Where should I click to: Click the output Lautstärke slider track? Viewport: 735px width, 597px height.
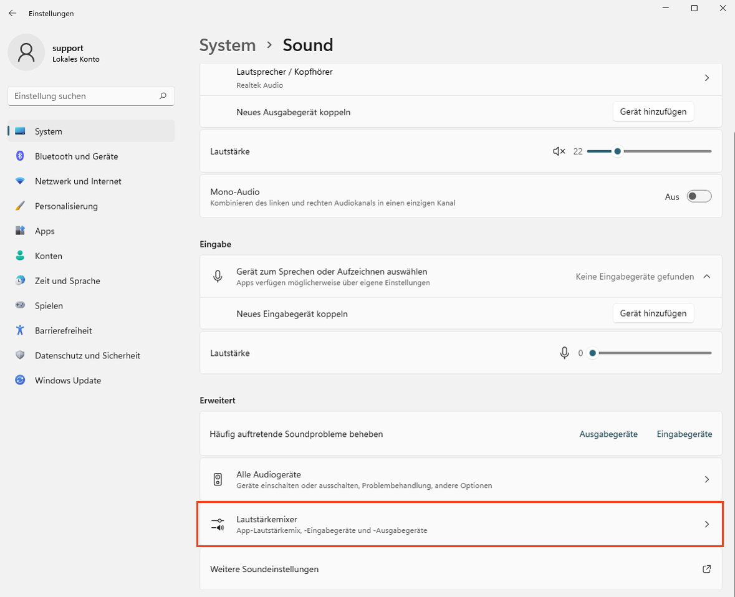click(666, 151)
